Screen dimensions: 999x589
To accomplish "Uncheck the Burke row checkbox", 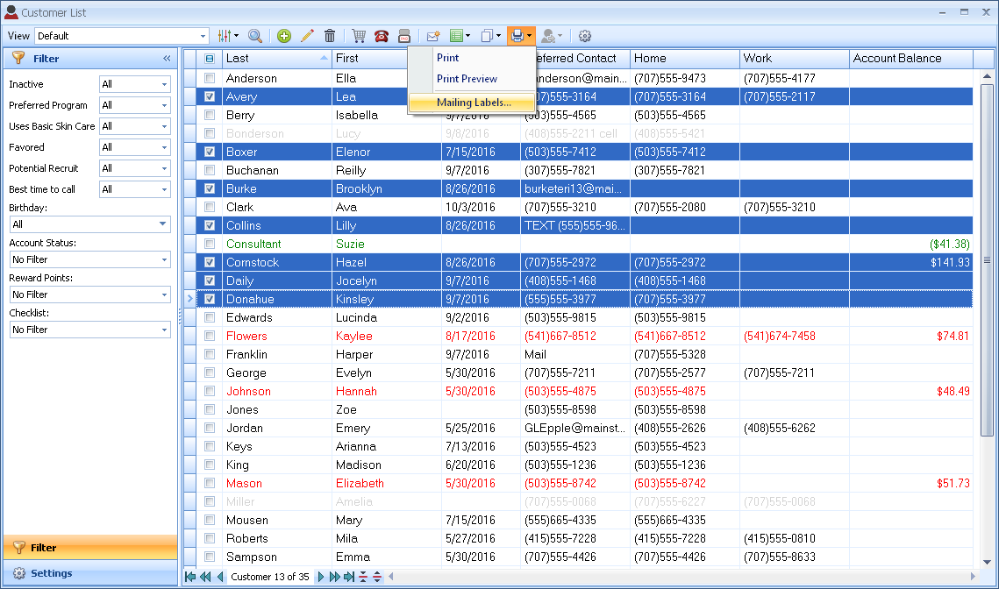I will click(210, 189).
